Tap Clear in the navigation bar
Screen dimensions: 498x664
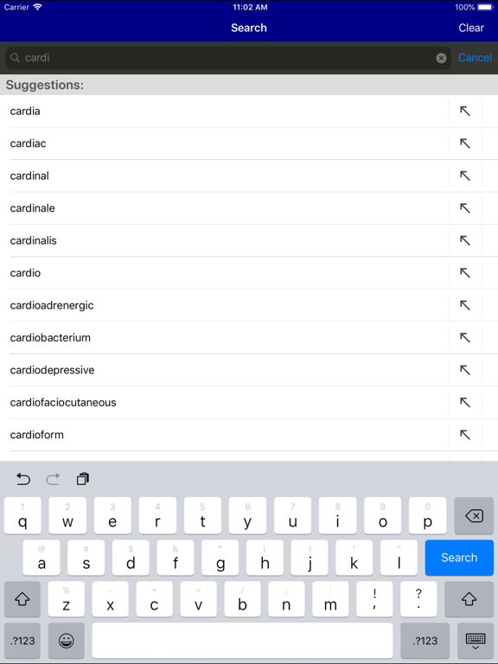pos(471,28)
